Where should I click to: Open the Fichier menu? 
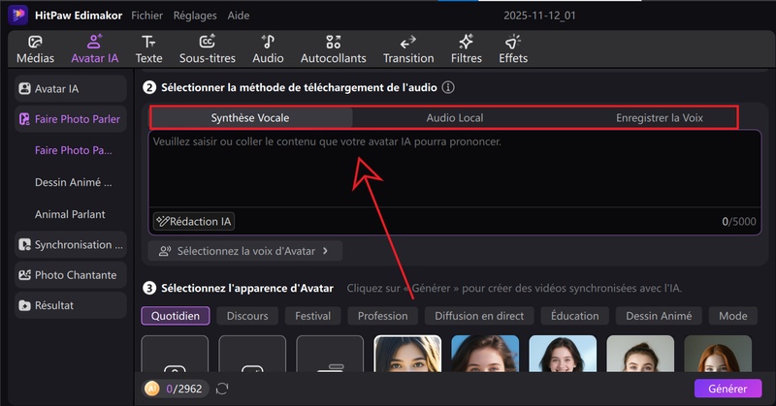(x=146, y=16)
